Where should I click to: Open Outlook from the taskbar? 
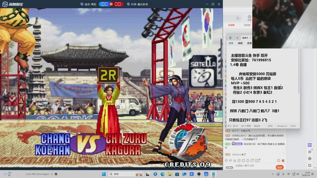(x=184, y=174)
